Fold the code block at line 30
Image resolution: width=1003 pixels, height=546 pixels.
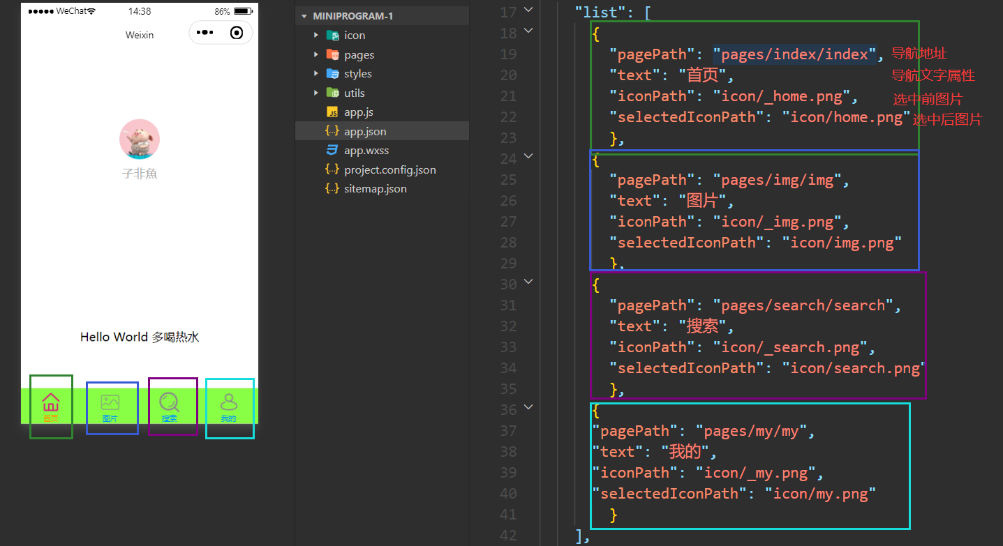tap(528, 282)
